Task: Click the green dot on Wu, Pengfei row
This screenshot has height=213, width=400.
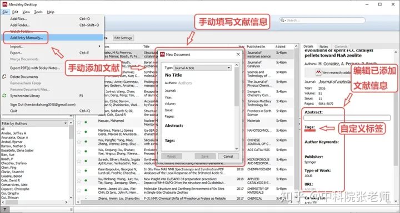Action: coord(86,142)
